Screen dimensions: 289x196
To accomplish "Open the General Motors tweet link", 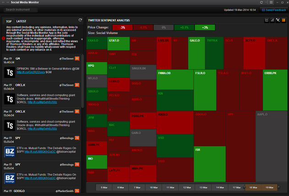I will (31, 72).
